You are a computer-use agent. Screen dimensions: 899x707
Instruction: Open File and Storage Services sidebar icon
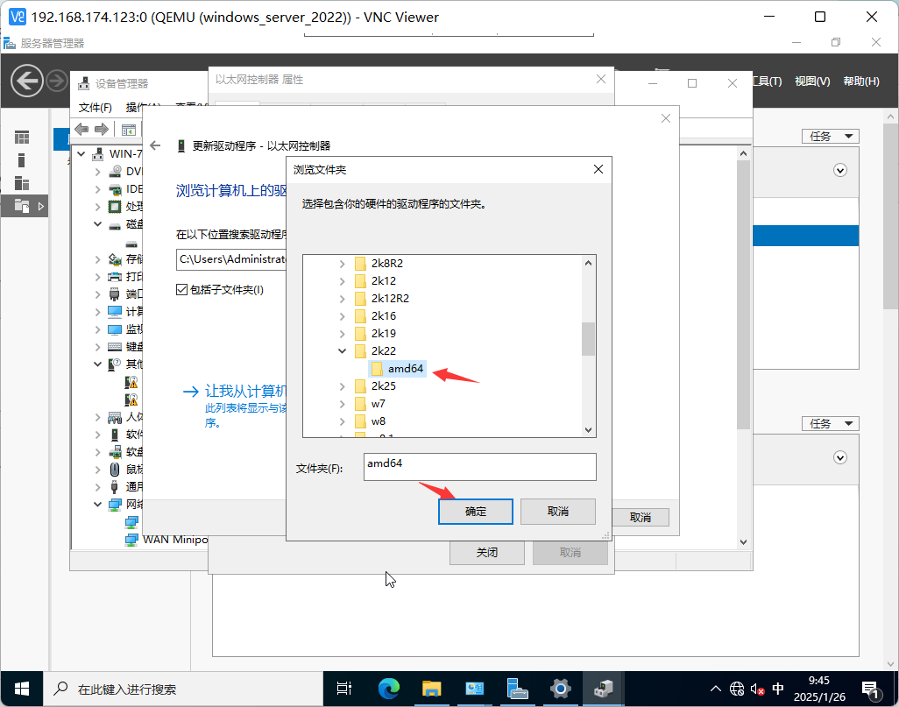[22, 206]
